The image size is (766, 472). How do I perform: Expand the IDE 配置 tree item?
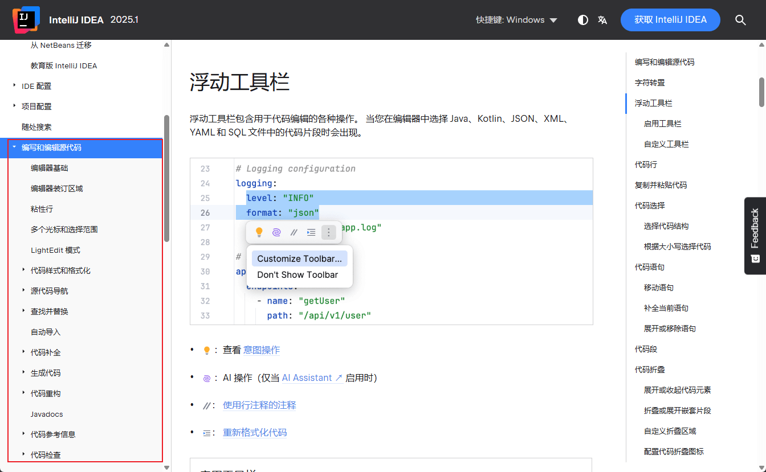tap(14, 86)
